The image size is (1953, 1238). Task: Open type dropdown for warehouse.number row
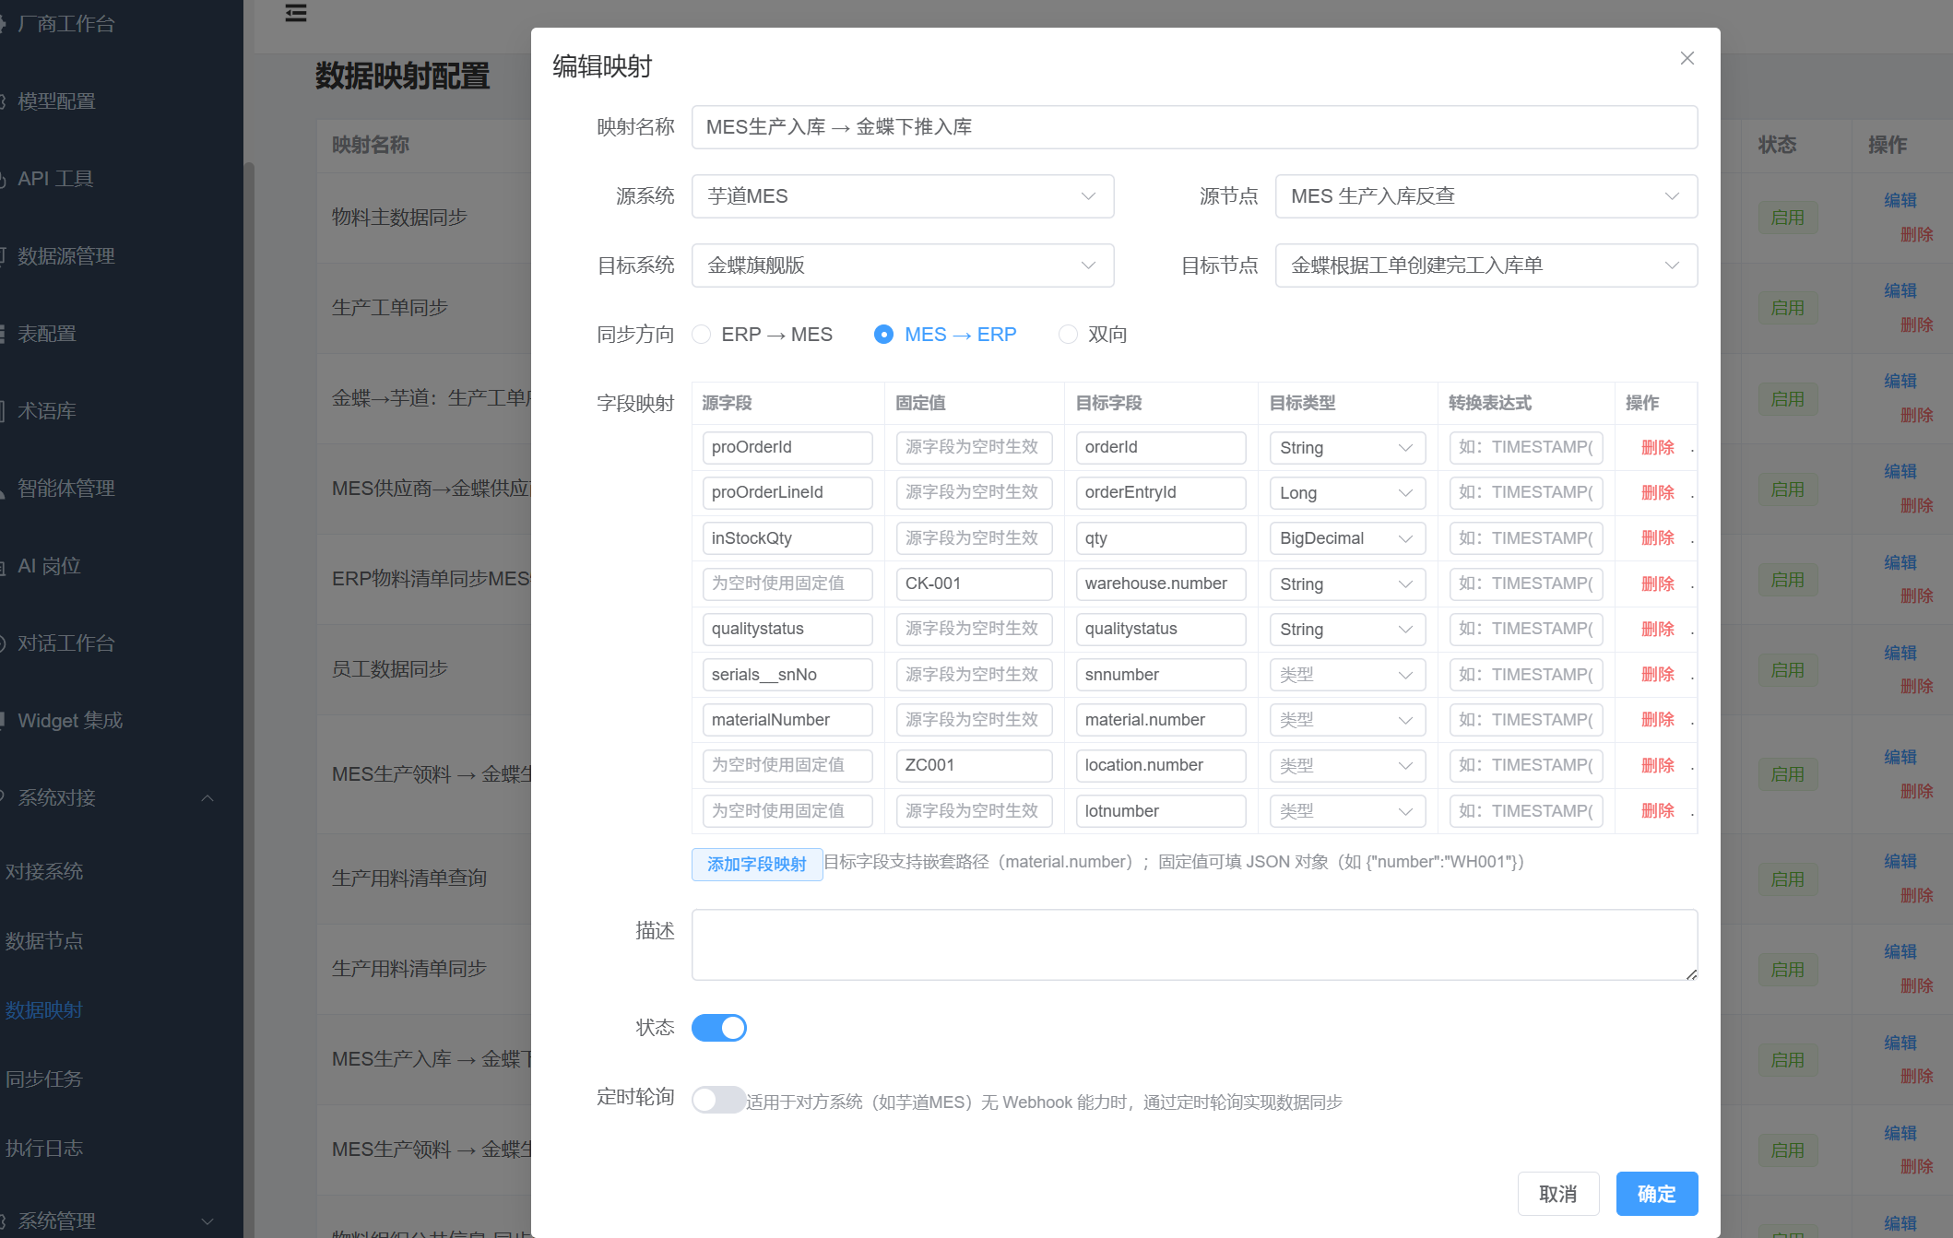[x=1347, y=584]
